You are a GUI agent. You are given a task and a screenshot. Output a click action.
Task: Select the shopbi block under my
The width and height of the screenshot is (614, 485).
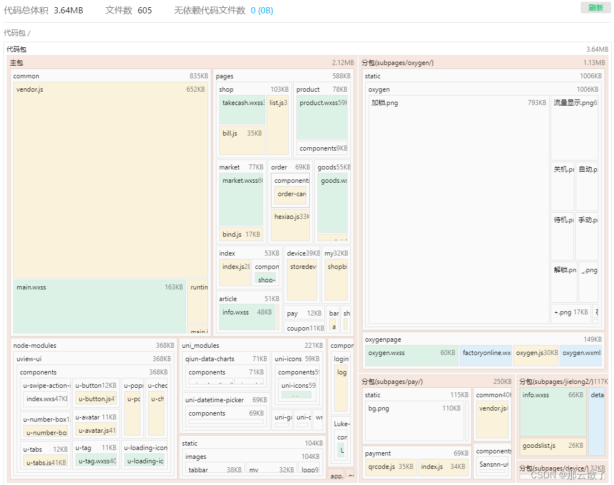tap(336, 279)
